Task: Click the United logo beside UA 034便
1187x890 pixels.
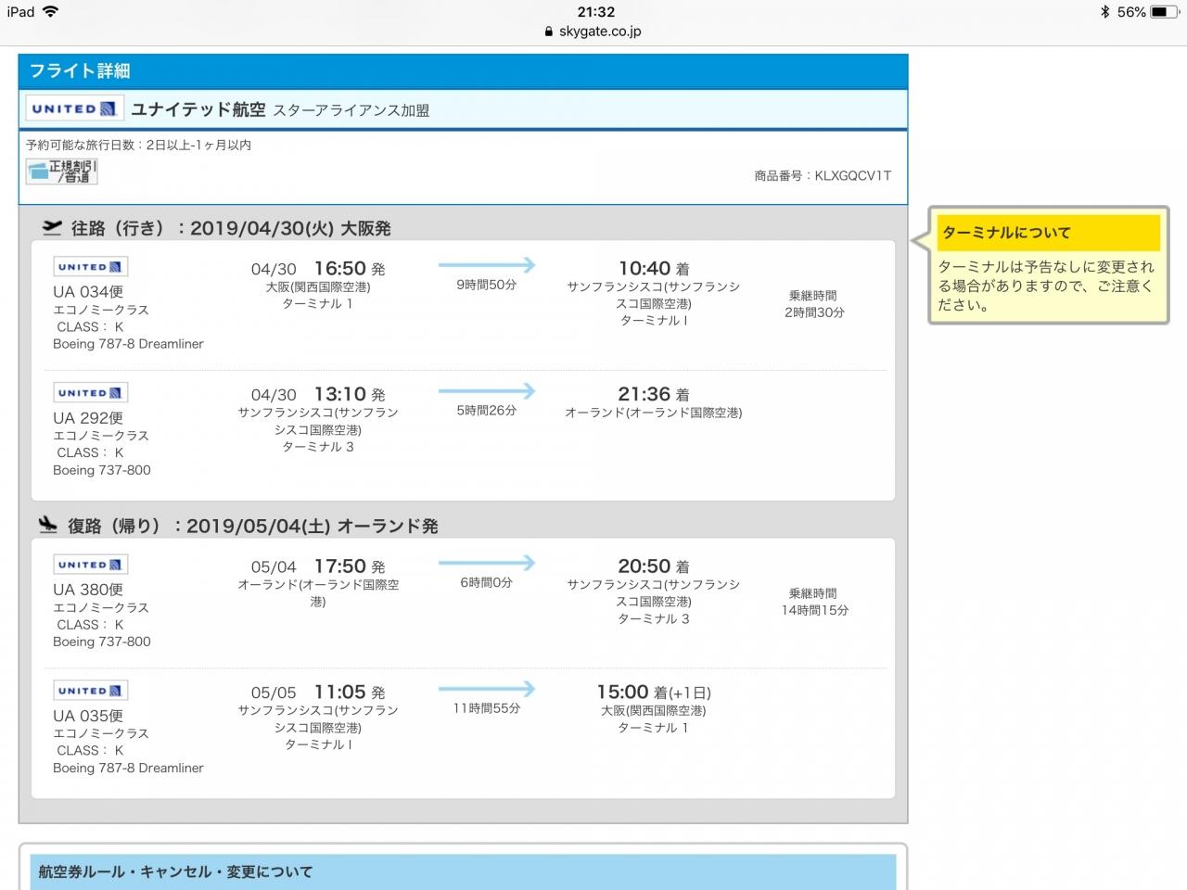Action: click(90, 267)
